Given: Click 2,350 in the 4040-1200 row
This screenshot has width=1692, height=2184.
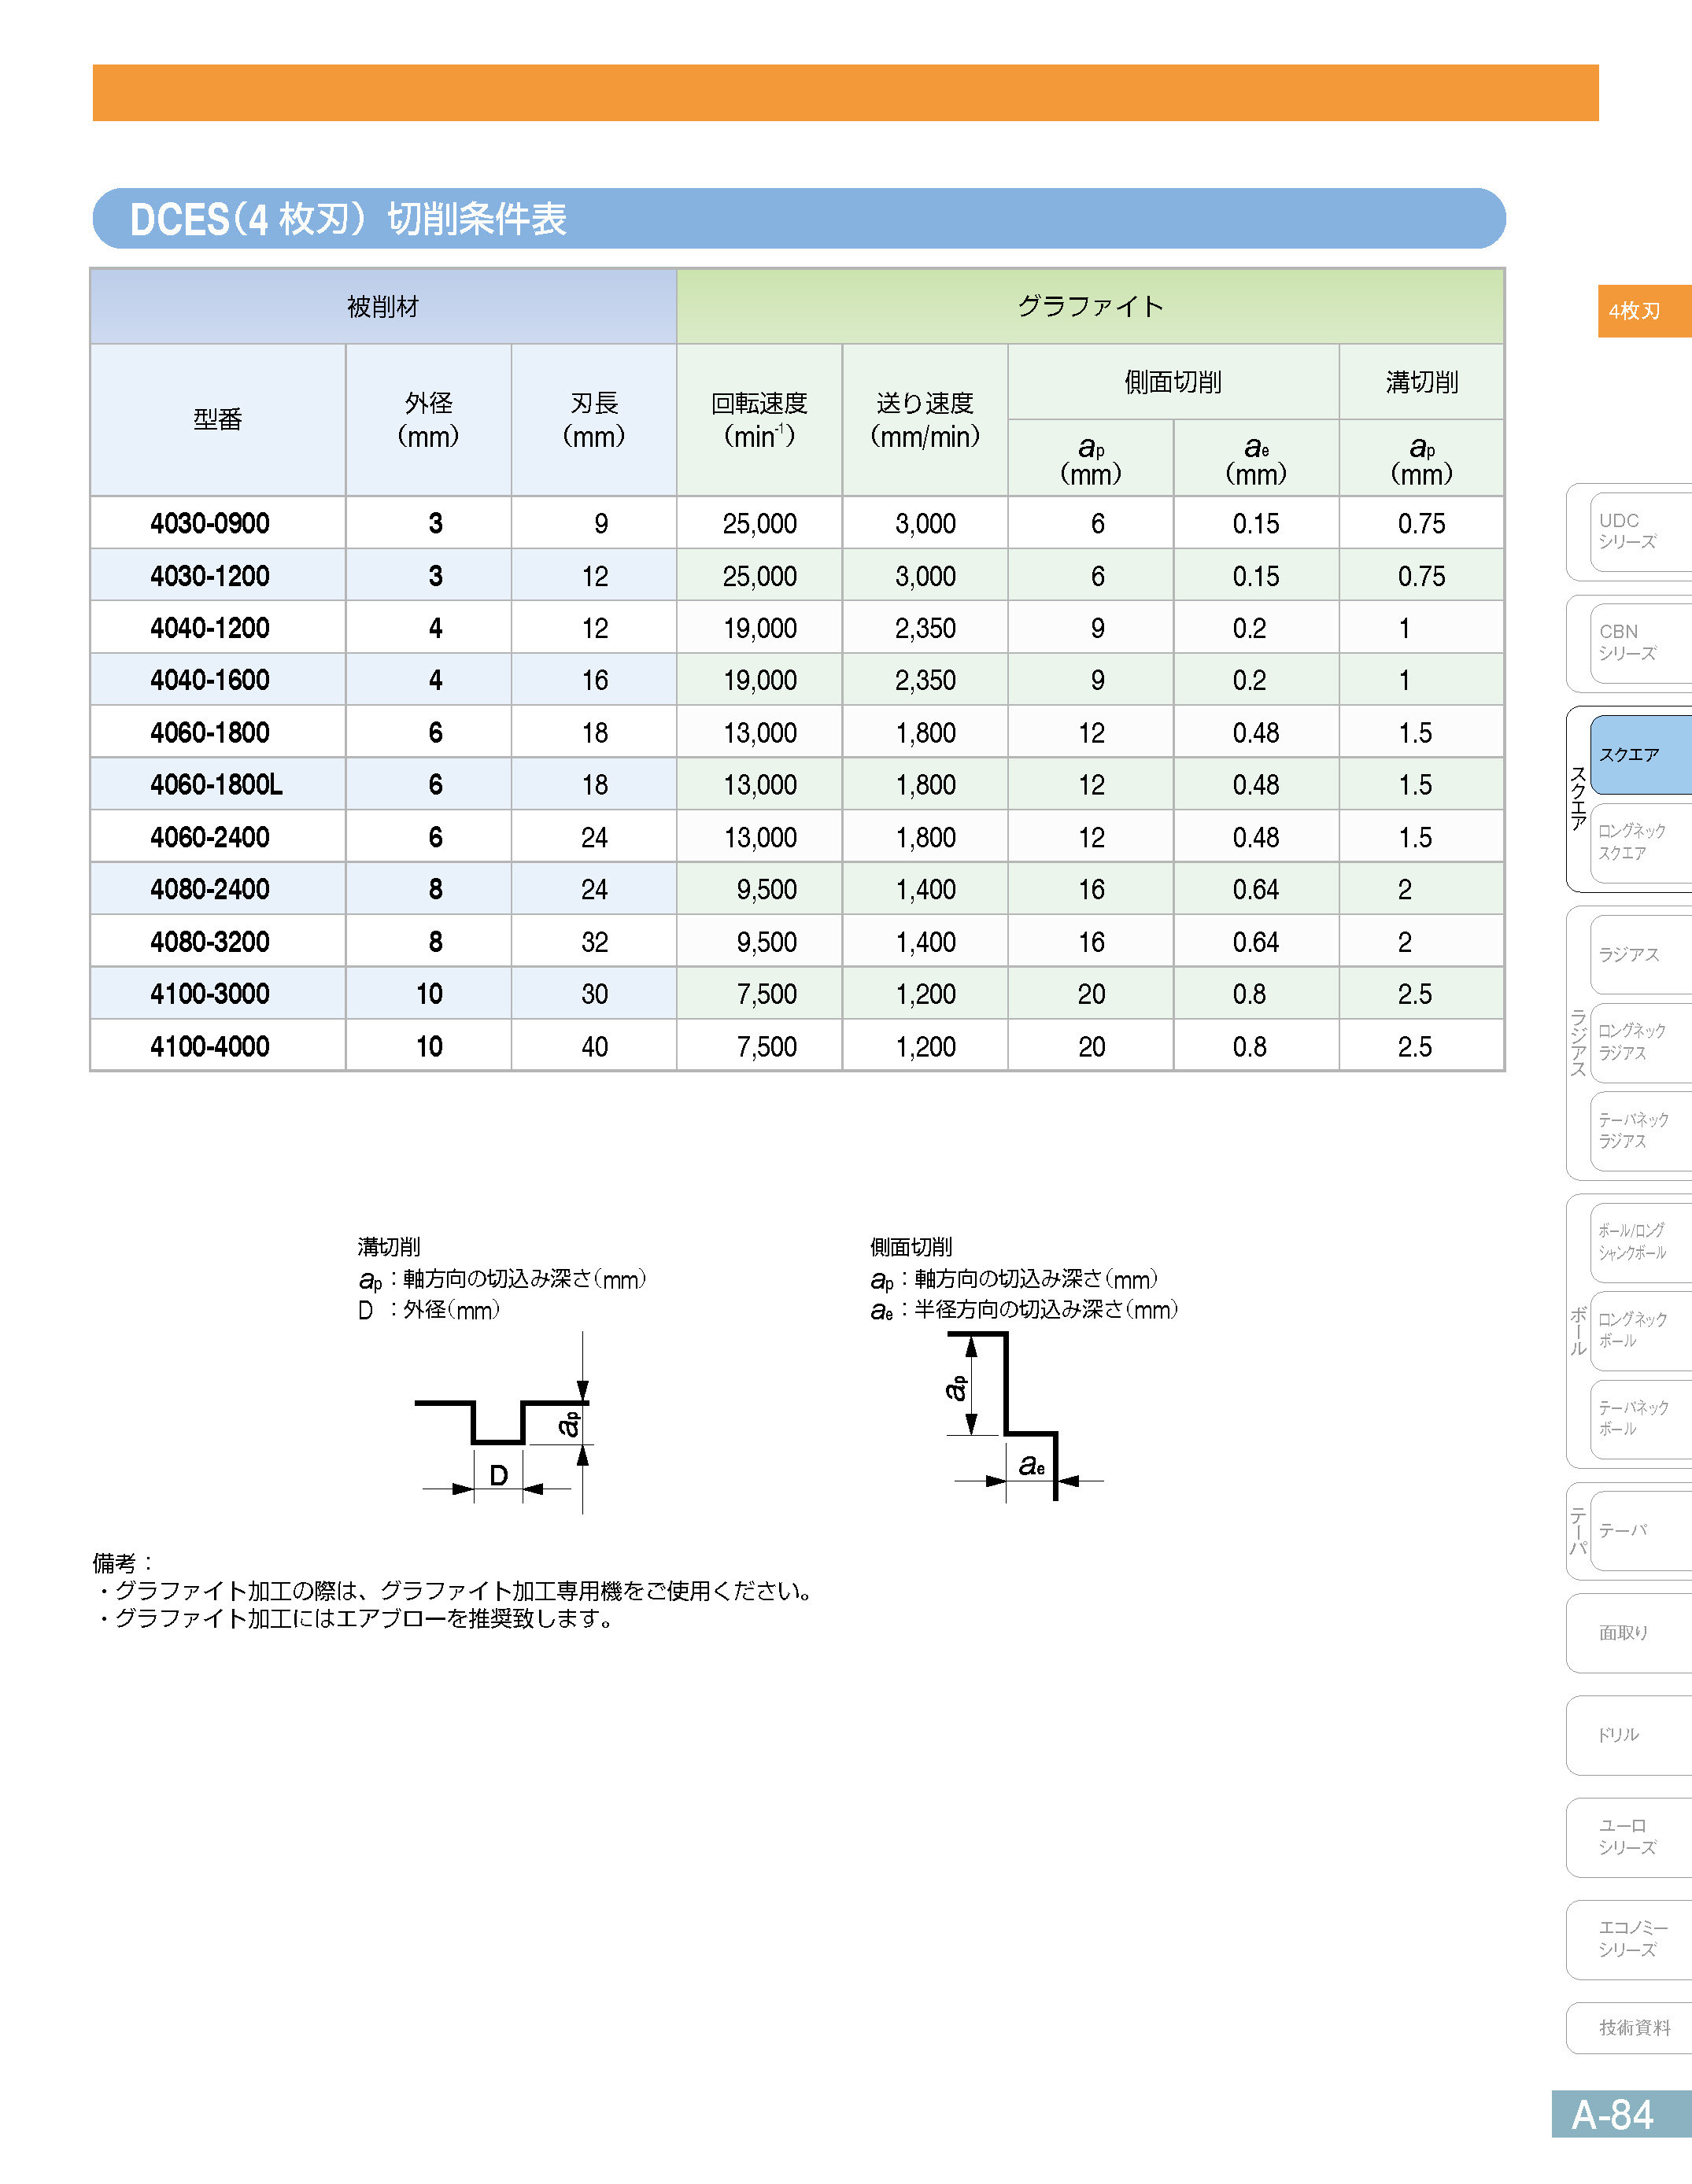Looking at the screenshot, I should [925, 629].
